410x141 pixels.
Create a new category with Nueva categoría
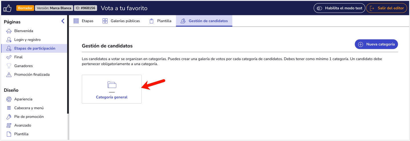376,44
